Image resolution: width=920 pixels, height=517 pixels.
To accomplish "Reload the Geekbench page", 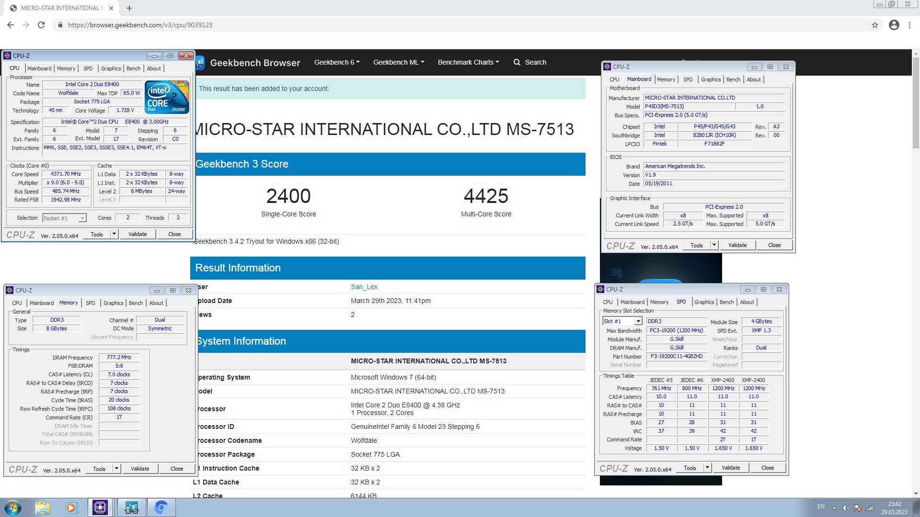I will (x=41, y=25).
